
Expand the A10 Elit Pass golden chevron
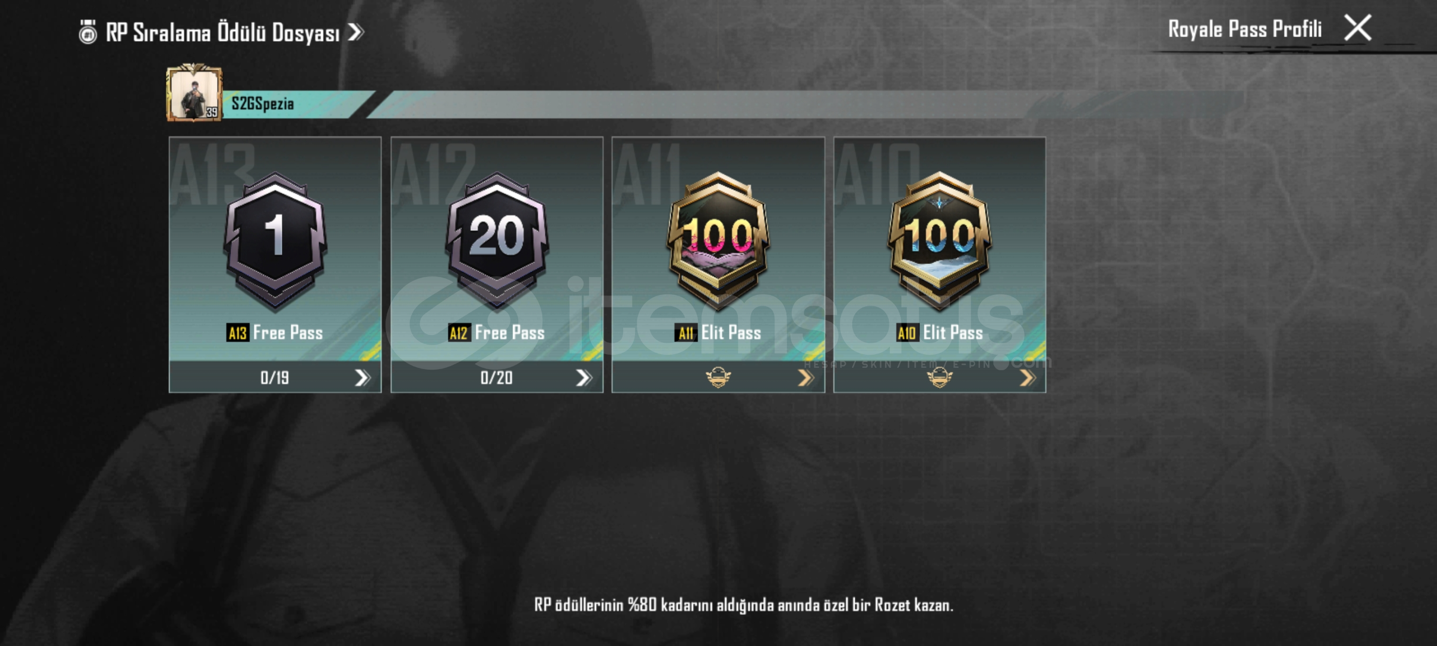(1028, 377)
